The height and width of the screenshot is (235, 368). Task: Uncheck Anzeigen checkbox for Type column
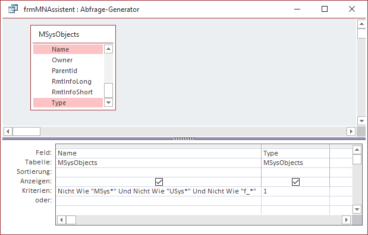(295, 182)
